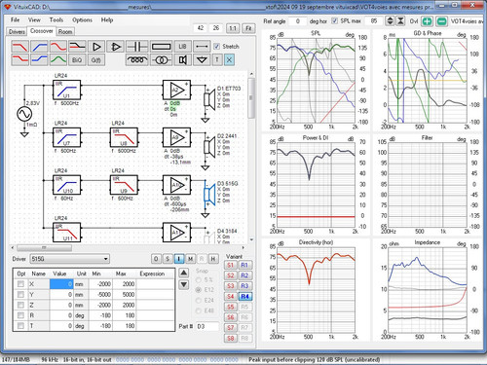The width and height of the screenshot is (487, 365).
Task: Add the blue high-shelf filter in second row
Action: point(39,59)
